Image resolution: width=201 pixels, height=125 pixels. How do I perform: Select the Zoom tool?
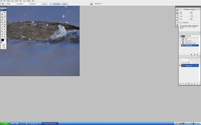[x=5, y=36]
